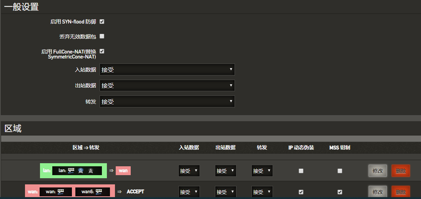The image size is (421, 199).
Task: Click 删除 button for the lan zone
Action: click(401, 171)
